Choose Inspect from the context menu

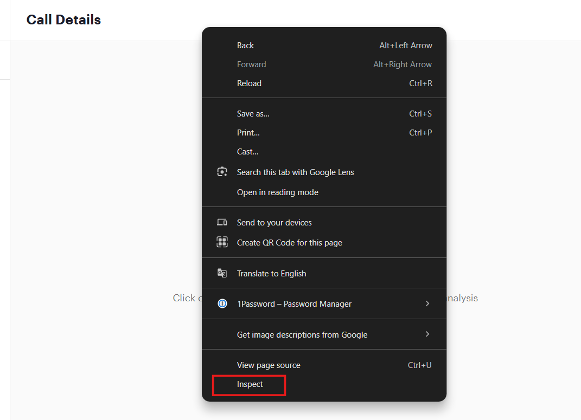pos(324,384)
